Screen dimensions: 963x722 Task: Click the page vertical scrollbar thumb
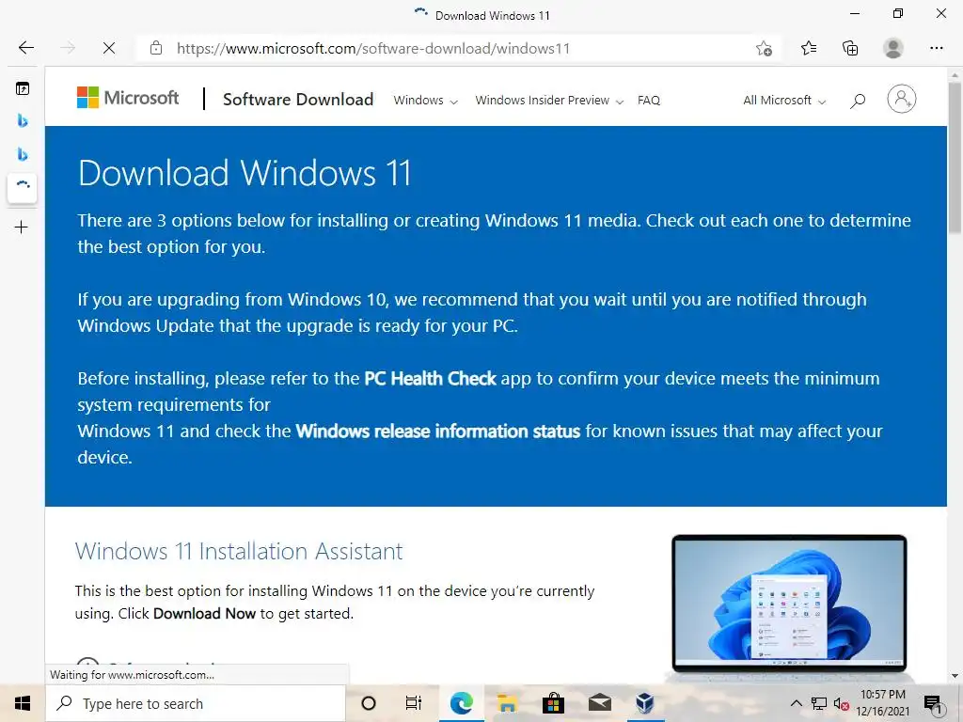click(x=955, y=158)
